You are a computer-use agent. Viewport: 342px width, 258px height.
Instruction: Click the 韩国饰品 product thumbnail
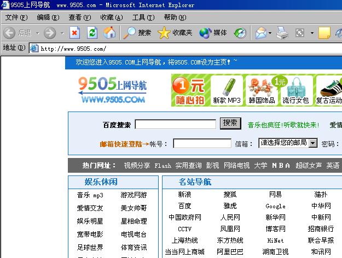pyautogui.click(x=262, y=90)
